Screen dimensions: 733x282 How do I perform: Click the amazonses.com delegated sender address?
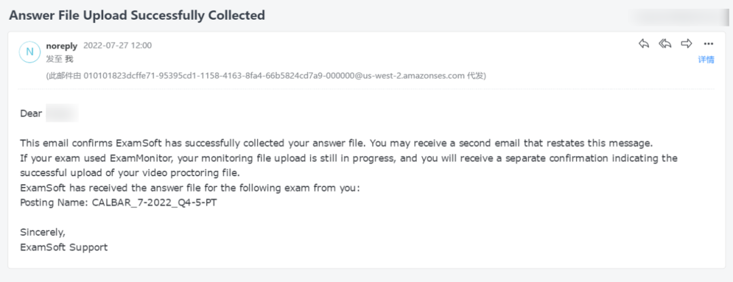[x=274, y=76]
